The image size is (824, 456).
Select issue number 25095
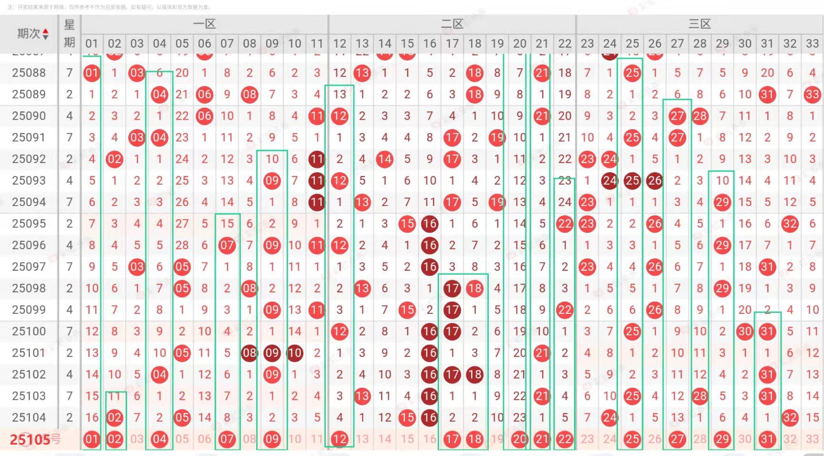point(29,224)
